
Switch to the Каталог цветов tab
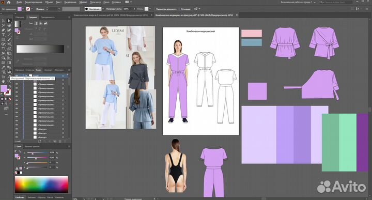click(x=32, y=147)
